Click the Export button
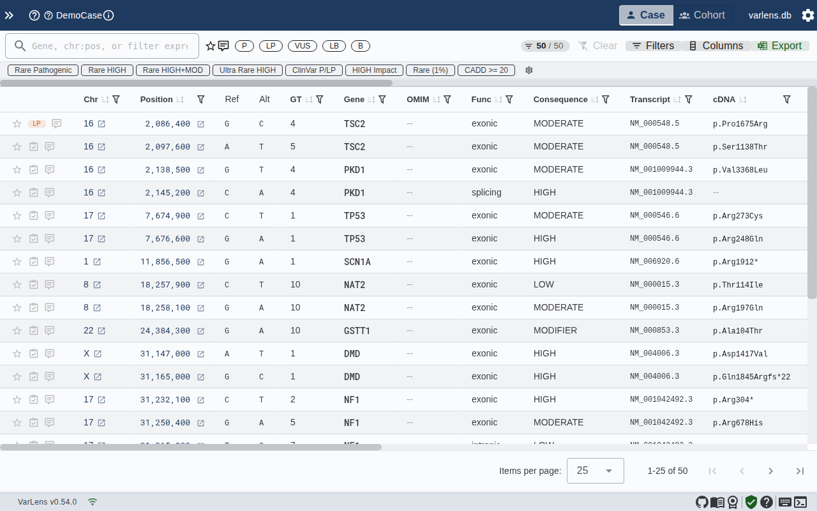Screen dimensions: 817x511 click(x=779, y=46)
